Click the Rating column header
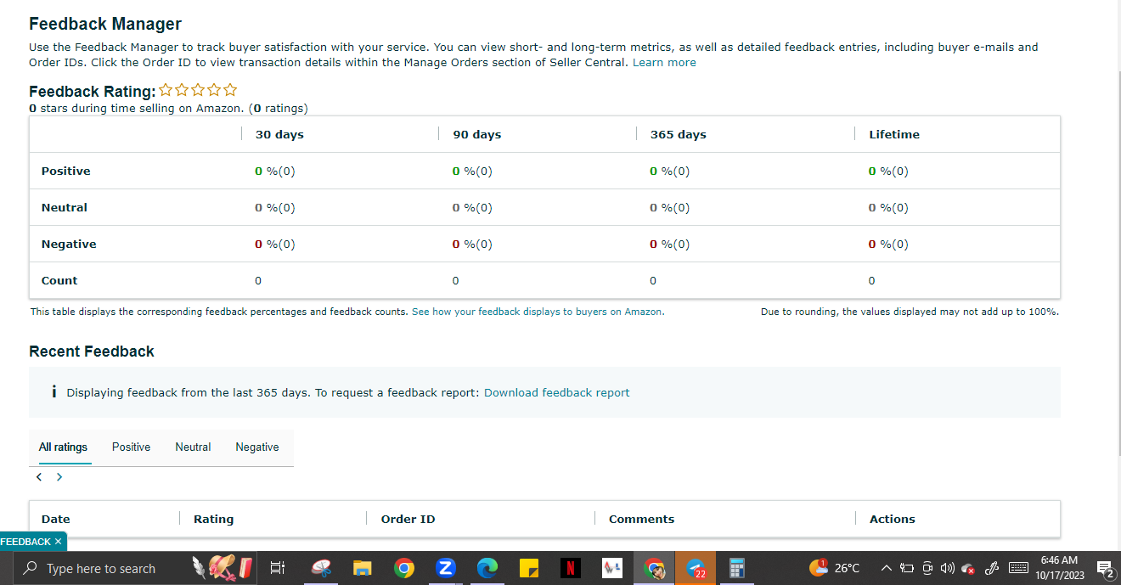Image resolution: width=1121 pixels, height=585 pixels. 213,519
